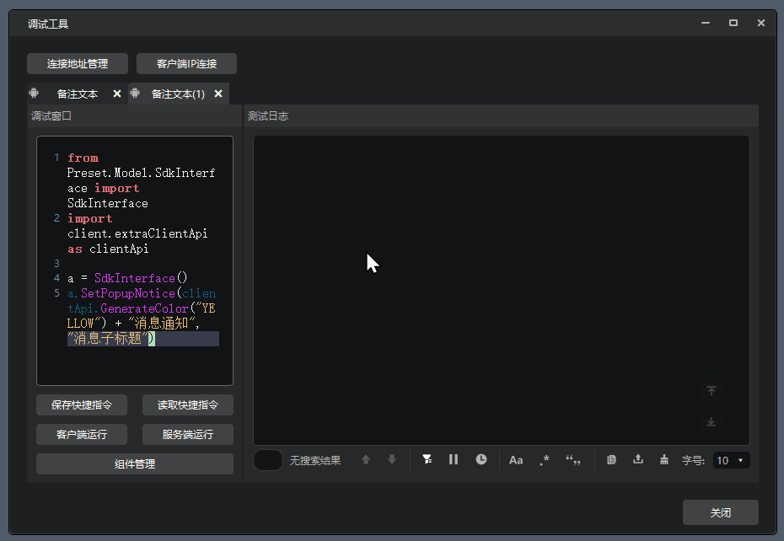Open the 字号 font size dropdown
The width and height of the screenshot is (784, 541).
tap(730, 460)
